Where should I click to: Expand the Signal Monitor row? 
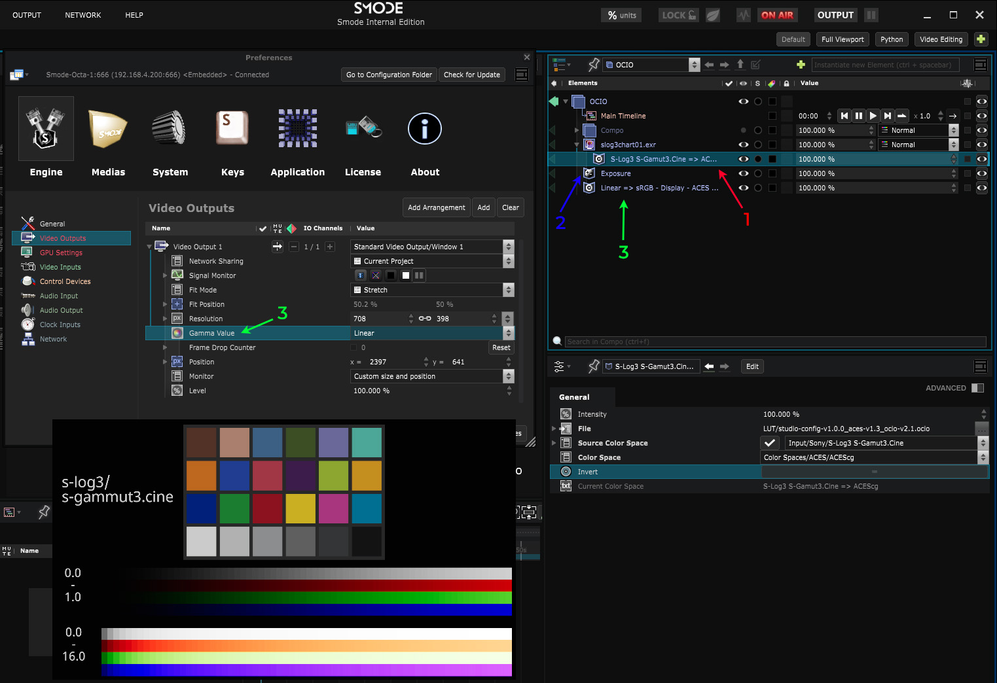tap(165, 275)
